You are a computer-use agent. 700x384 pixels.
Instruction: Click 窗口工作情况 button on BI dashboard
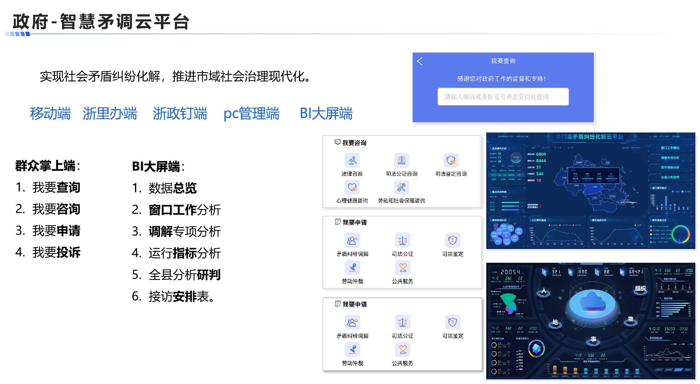670,148
